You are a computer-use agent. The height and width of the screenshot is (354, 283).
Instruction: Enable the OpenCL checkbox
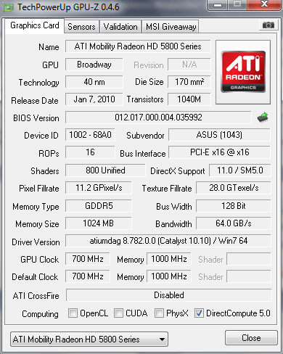(x=73, y=313)
